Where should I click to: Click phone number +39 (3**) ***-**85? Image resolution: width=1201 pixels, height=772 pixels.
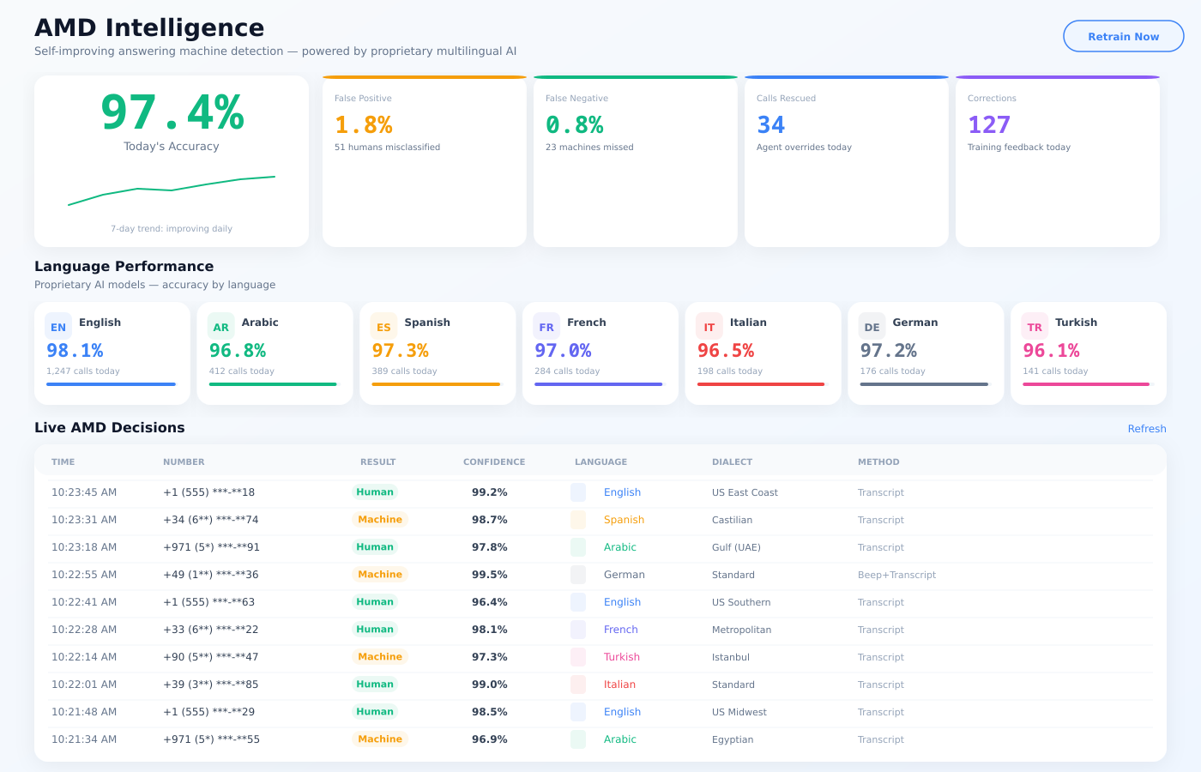click(211, 685)
